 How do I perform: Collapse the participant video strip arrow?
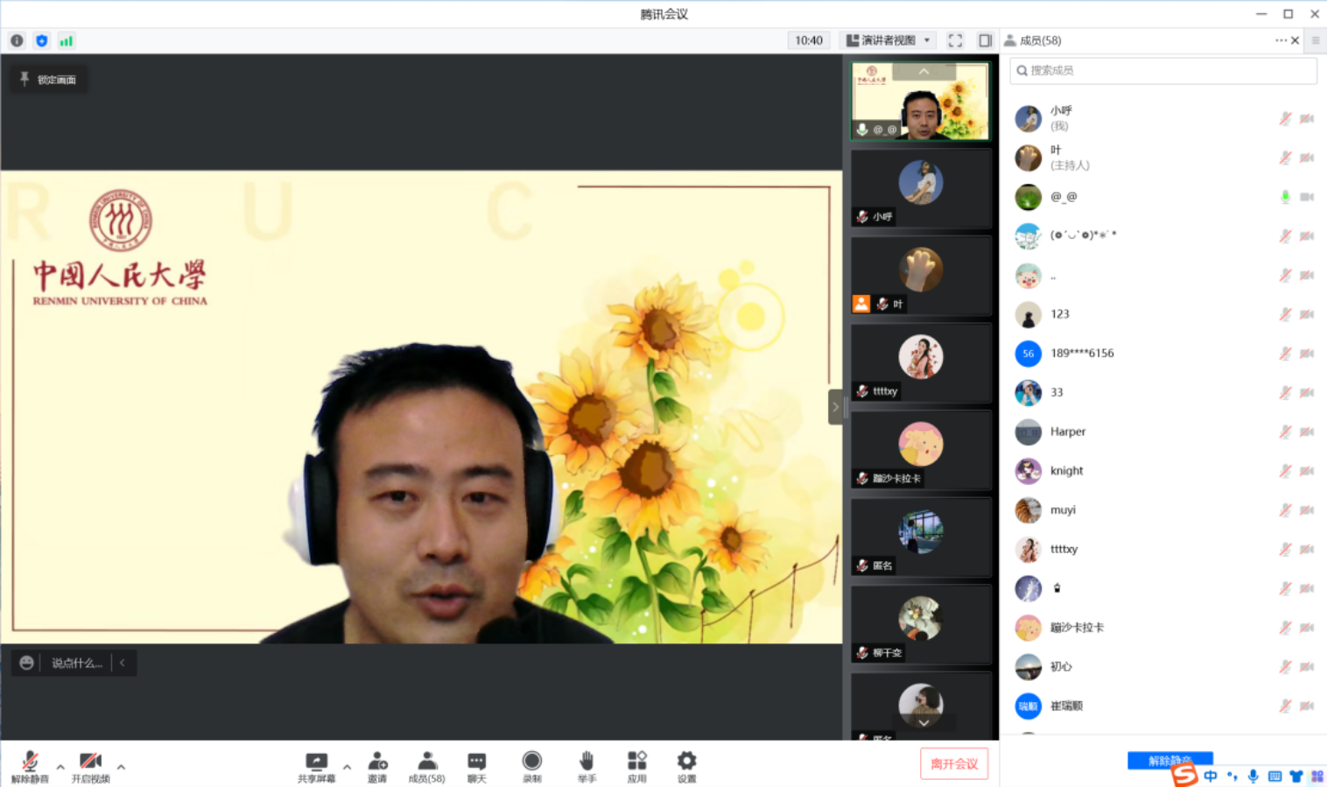tap(835, 407)
